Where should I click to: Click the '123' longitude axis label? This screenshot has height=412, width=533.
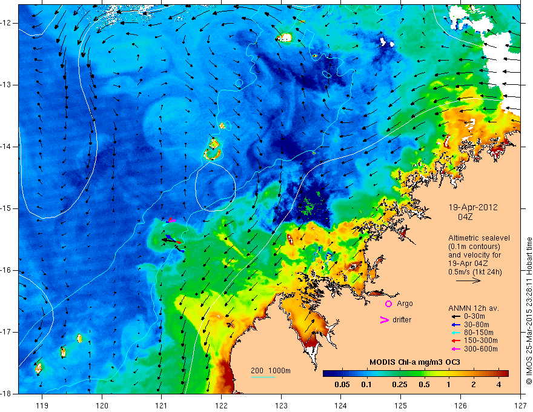[x=281, y=405]
